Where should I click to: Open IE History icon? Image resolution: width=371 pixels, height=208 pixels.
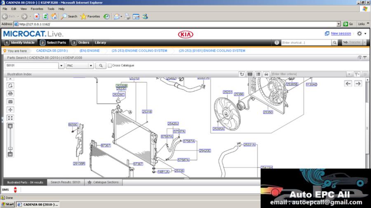[x=106, y=16]
